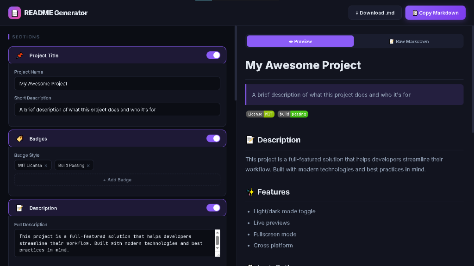Toggle off the Project Title section
Screen dimensions: 474x266
click(x=213, y=56)
